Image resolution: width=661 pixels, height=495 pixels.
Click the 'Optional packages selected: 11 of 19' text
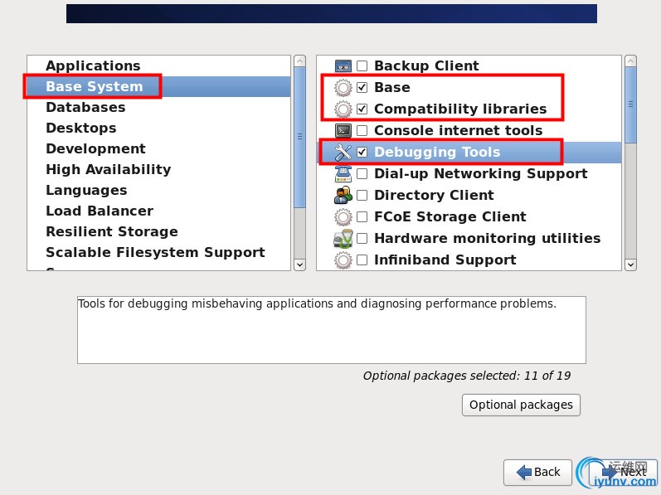[467, 376]
